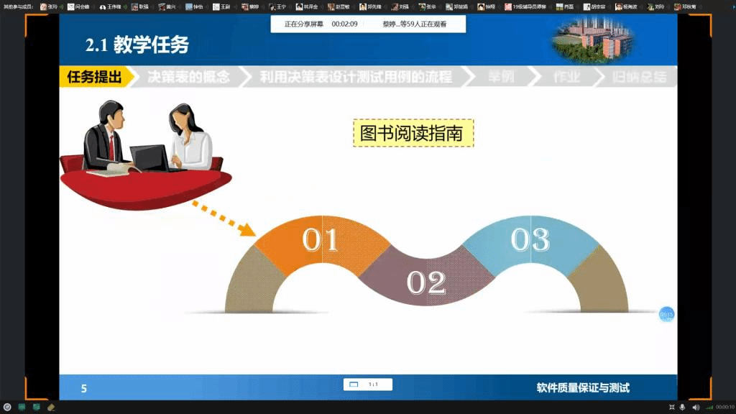Select the 1:1 zoom ratio button
736x414 pixels.
tap(374, 385)
